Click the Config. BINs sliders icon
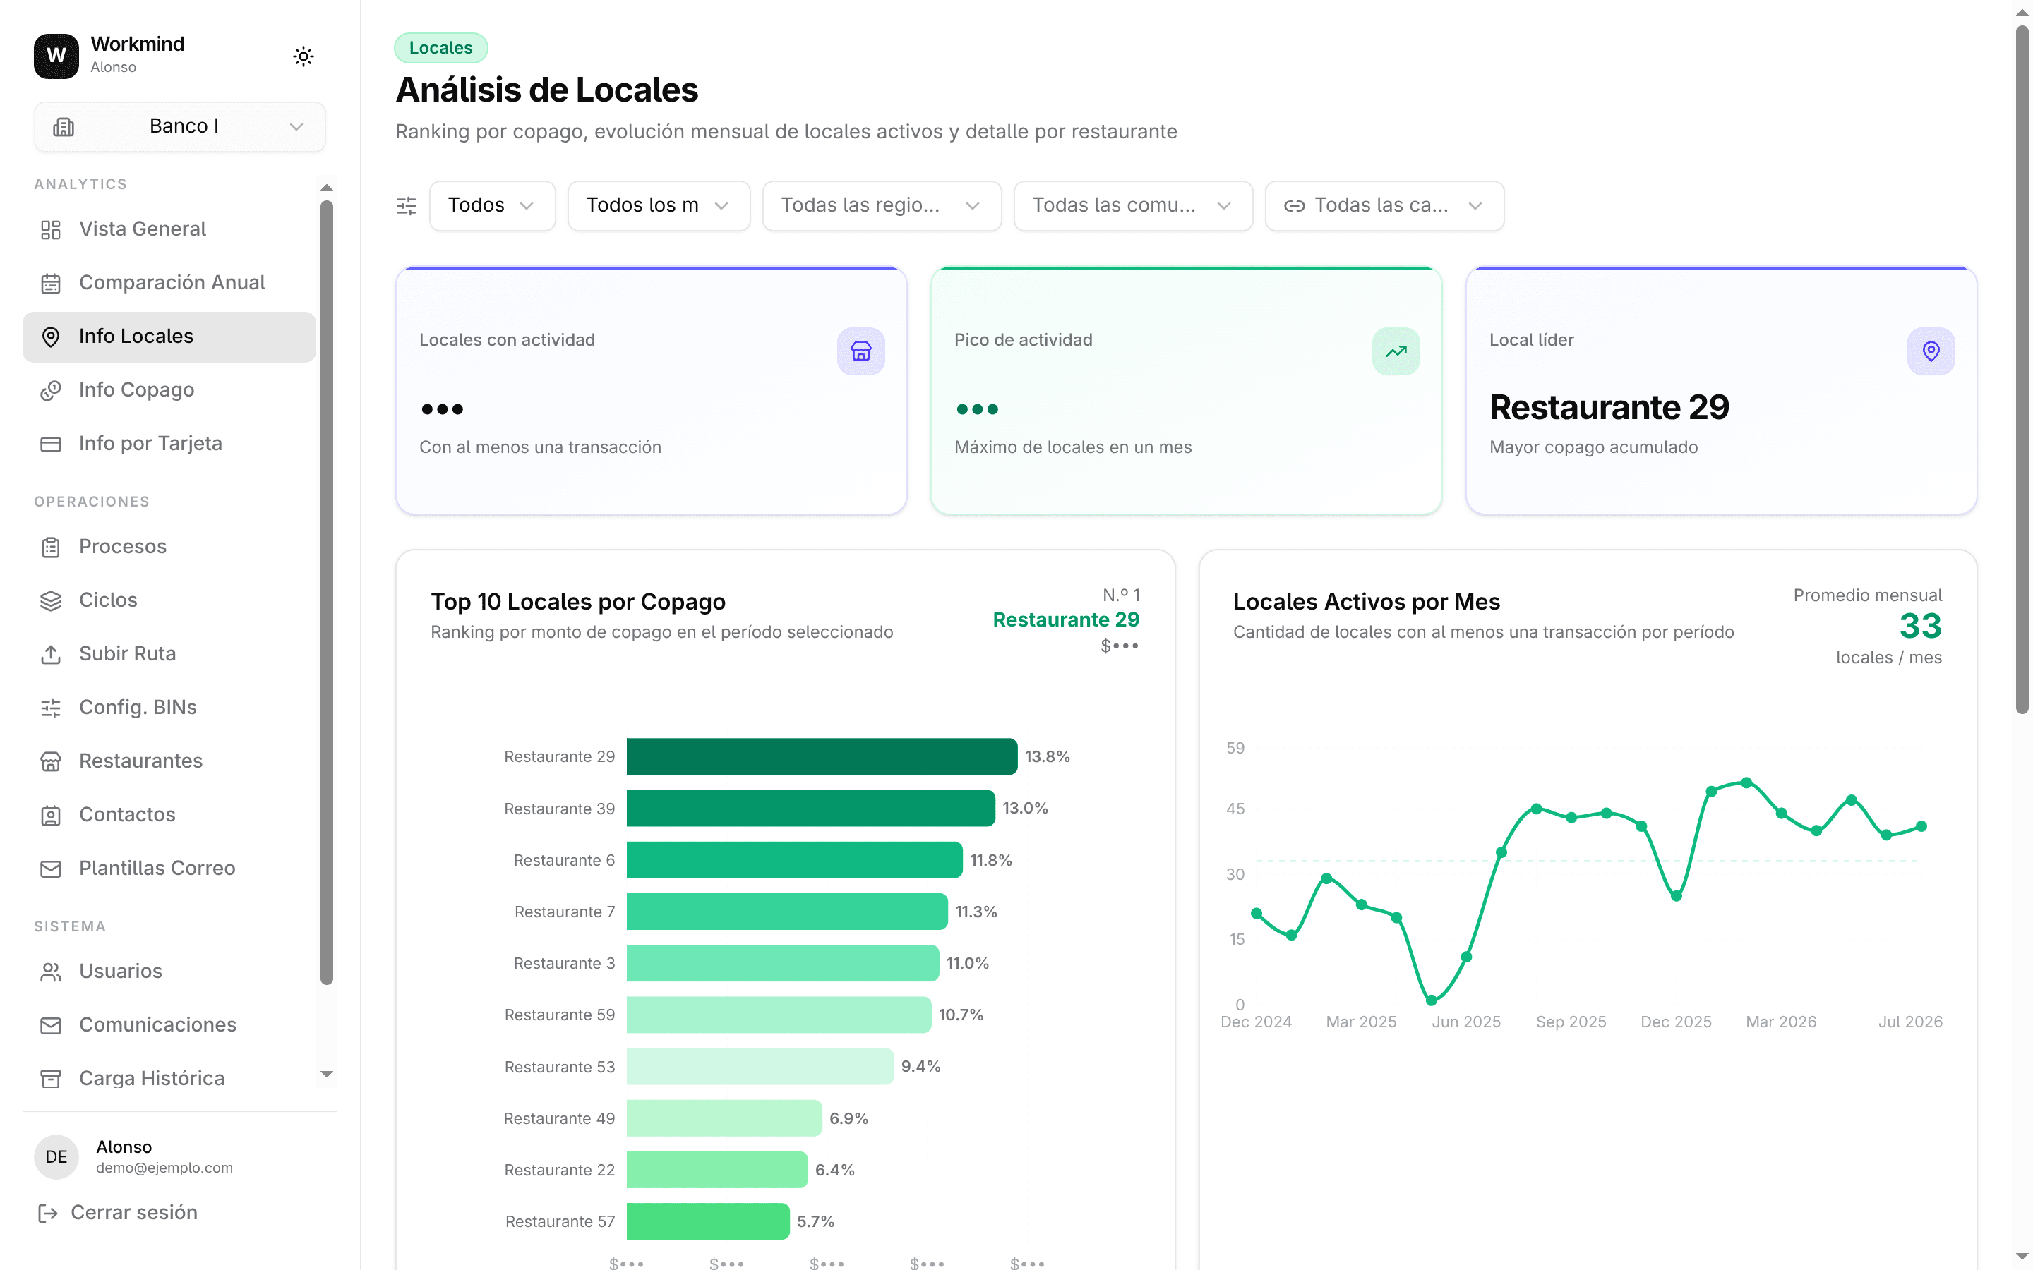Viewport: 2033px width, 1270px height. point(52,708)
